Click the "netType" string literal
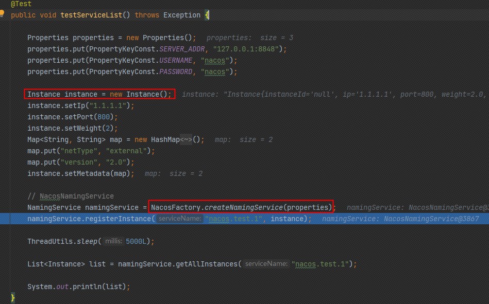 tap(79, 151)
